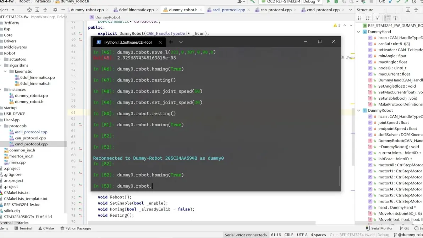
Task: Open the CMake tool window
Action: click(46, 228)
